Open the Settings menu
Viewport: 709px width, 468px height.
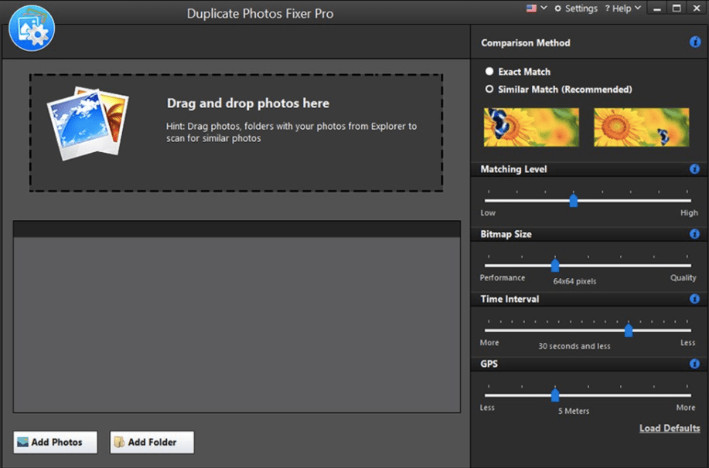(576, 8)
